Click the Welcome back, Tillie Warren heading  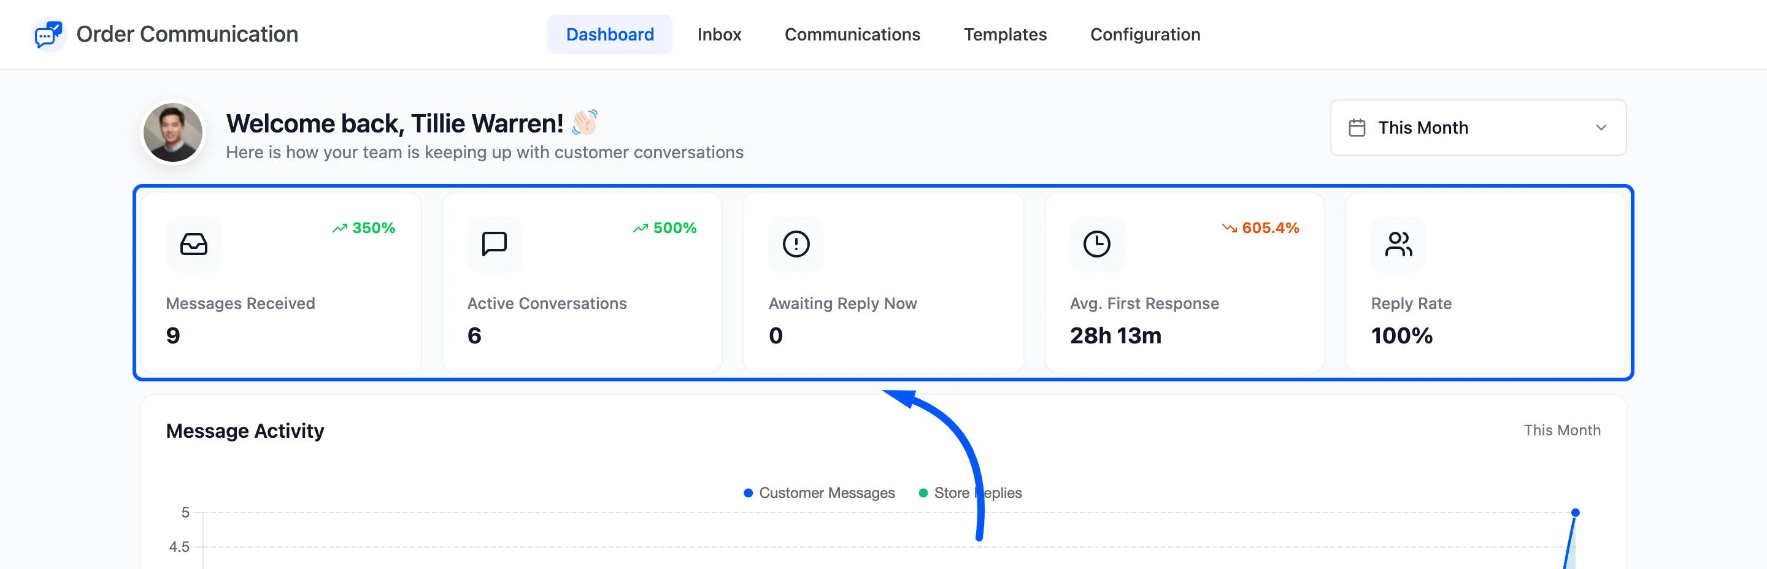(395, 124)
